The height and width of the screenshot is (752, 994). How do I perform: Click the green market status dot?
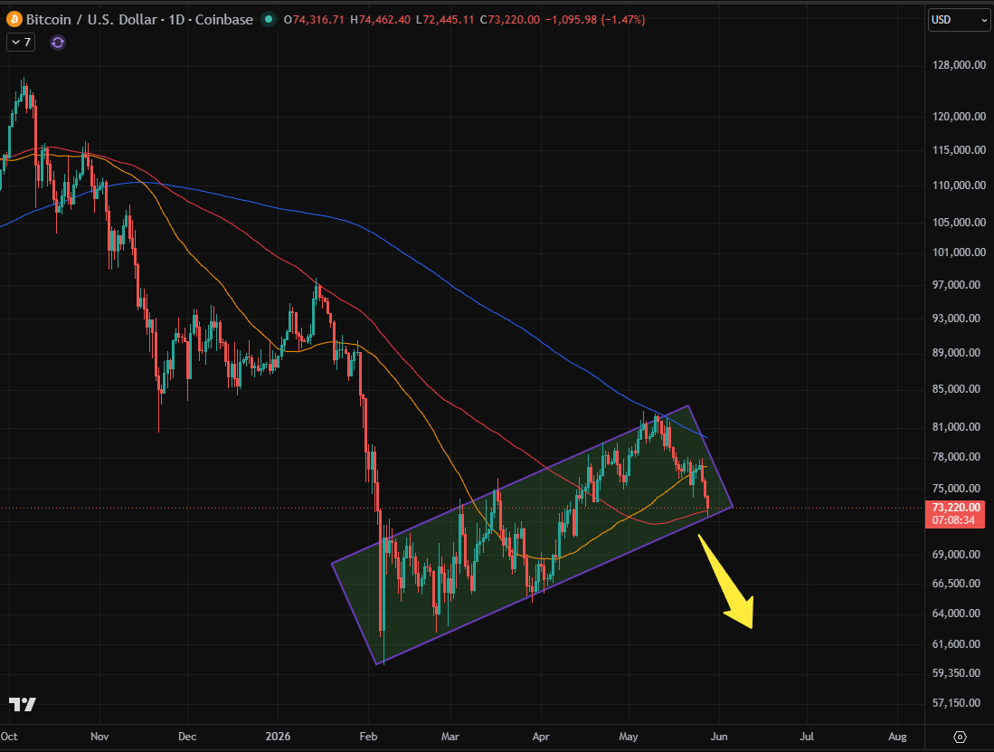pyautogui.click(x=269, y=20)
